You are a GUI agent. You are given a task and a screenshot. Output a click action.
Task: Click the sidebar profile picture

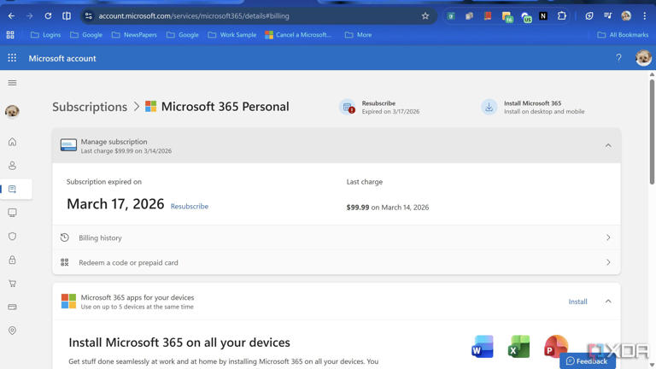12,111
